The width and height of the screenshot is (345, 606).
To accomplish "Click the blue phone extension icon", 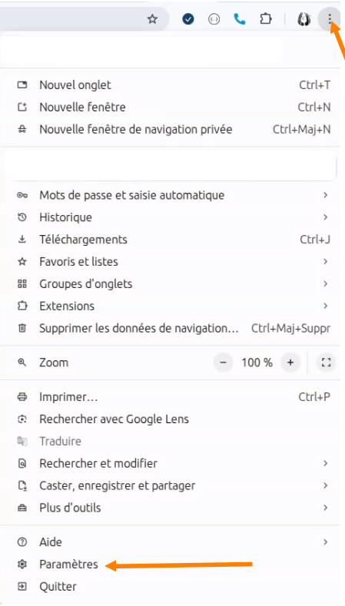I will pyautogui.click(x=240, y=19).
